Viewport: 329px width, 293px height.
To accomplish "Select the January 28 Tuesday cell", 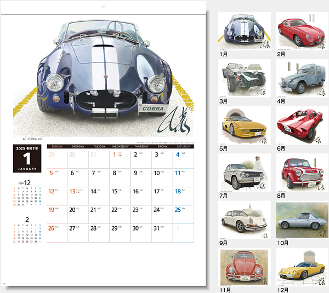I will (x=99, y=233).
